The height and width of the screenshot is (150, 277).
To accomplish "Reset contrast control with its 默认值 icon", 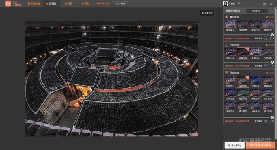I will 270,45.
